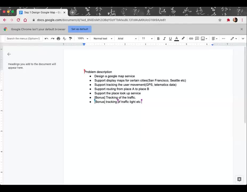Image resolution: width=247 pixels, height=192 pixels.
Task: Toggle bold formatting
Action: pos(158,38)
